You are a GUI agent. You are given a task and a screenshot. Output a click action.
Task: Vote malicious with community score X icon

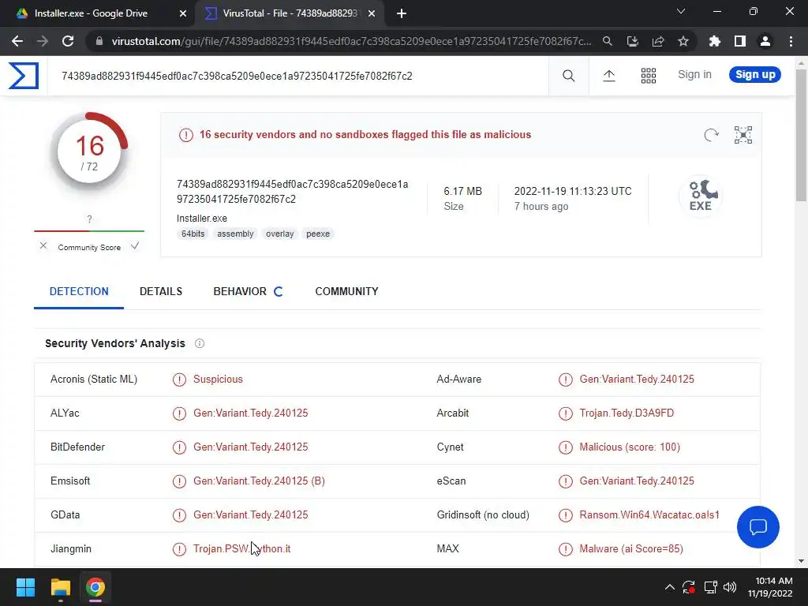(x=43, y=246)
